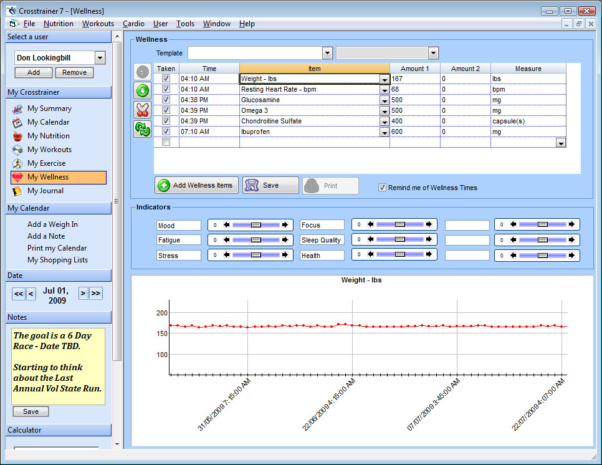Uncheck Taken for Resting Heart Rate row

[166, 89]
